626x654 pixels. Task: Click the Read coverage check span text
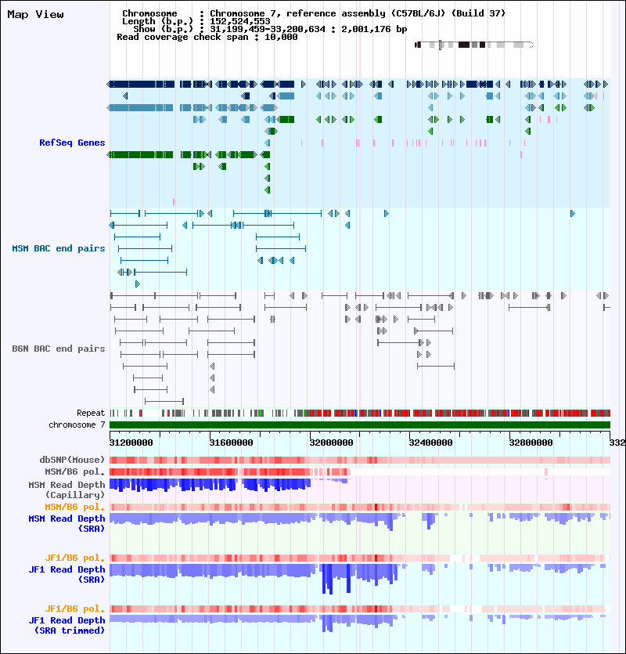(207, 37)
